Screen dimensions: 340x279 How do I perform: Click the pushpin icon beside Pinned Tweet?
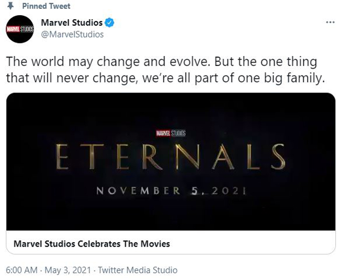(10, 6)
